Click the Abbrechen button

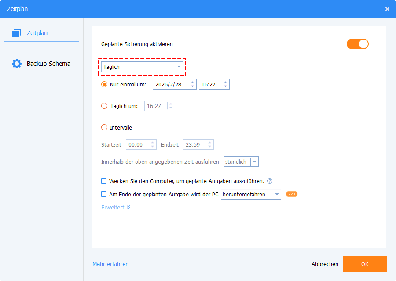(x=325, y=264)
